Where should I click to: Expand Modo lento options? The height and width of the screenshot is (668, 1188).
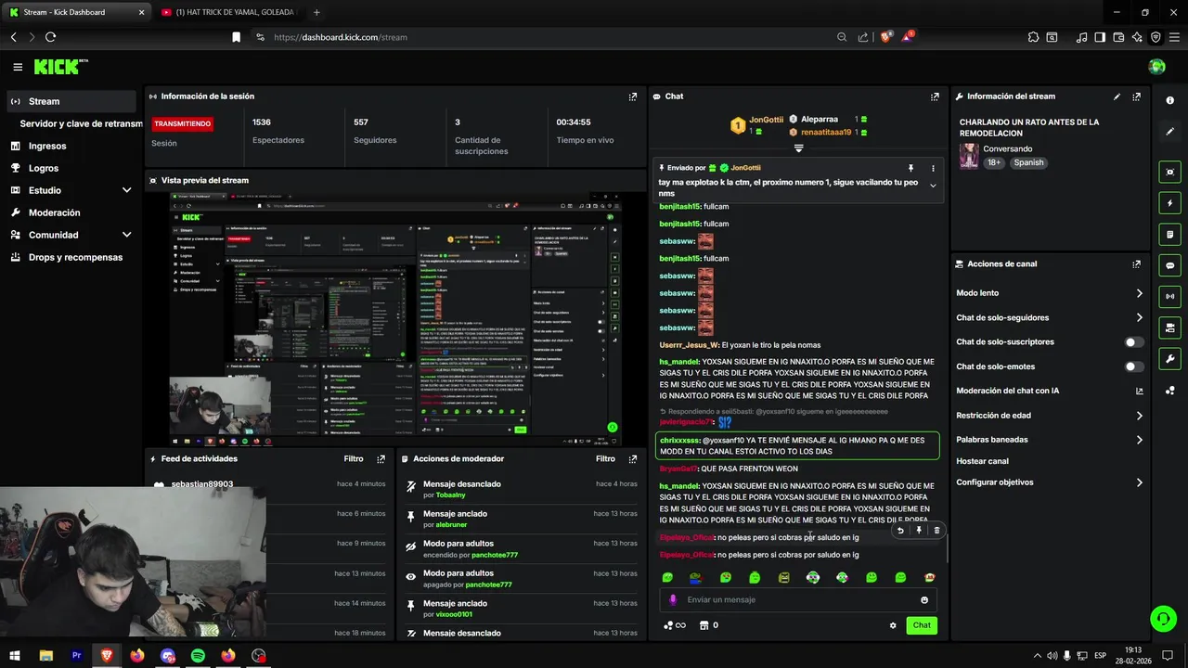pos(1139,293)
